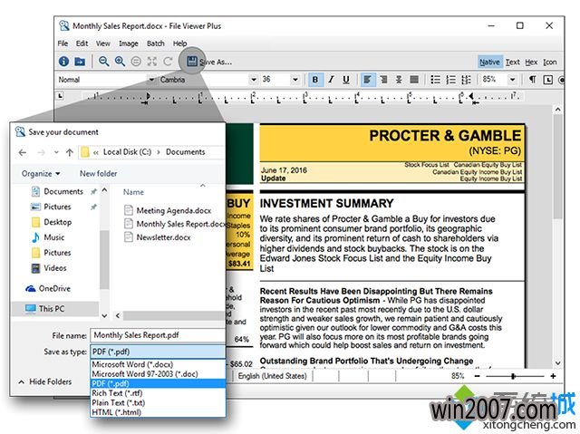The width and height of the screenshot is (580, 434).
Task: Toggle italic formatting button
Action: [x=331, y=80]
